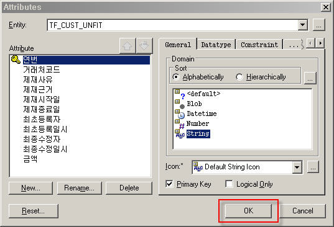Choose the String domain
Image resolution: width=334 pixels, height=227 pixels.
pyautogui.click(x=198, y=134)
